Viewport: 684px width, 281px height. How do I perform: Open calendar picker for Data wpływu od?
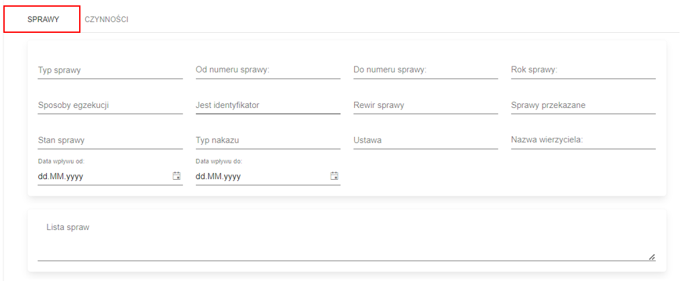176,176
